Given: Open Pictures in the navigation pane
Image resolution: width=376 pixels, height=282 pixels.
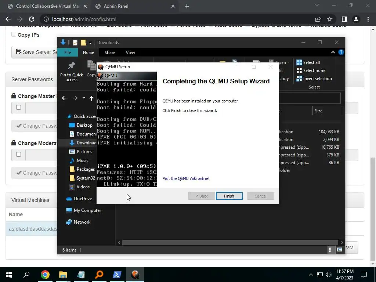Looking at the screenshot, I should tap(80, 152).
